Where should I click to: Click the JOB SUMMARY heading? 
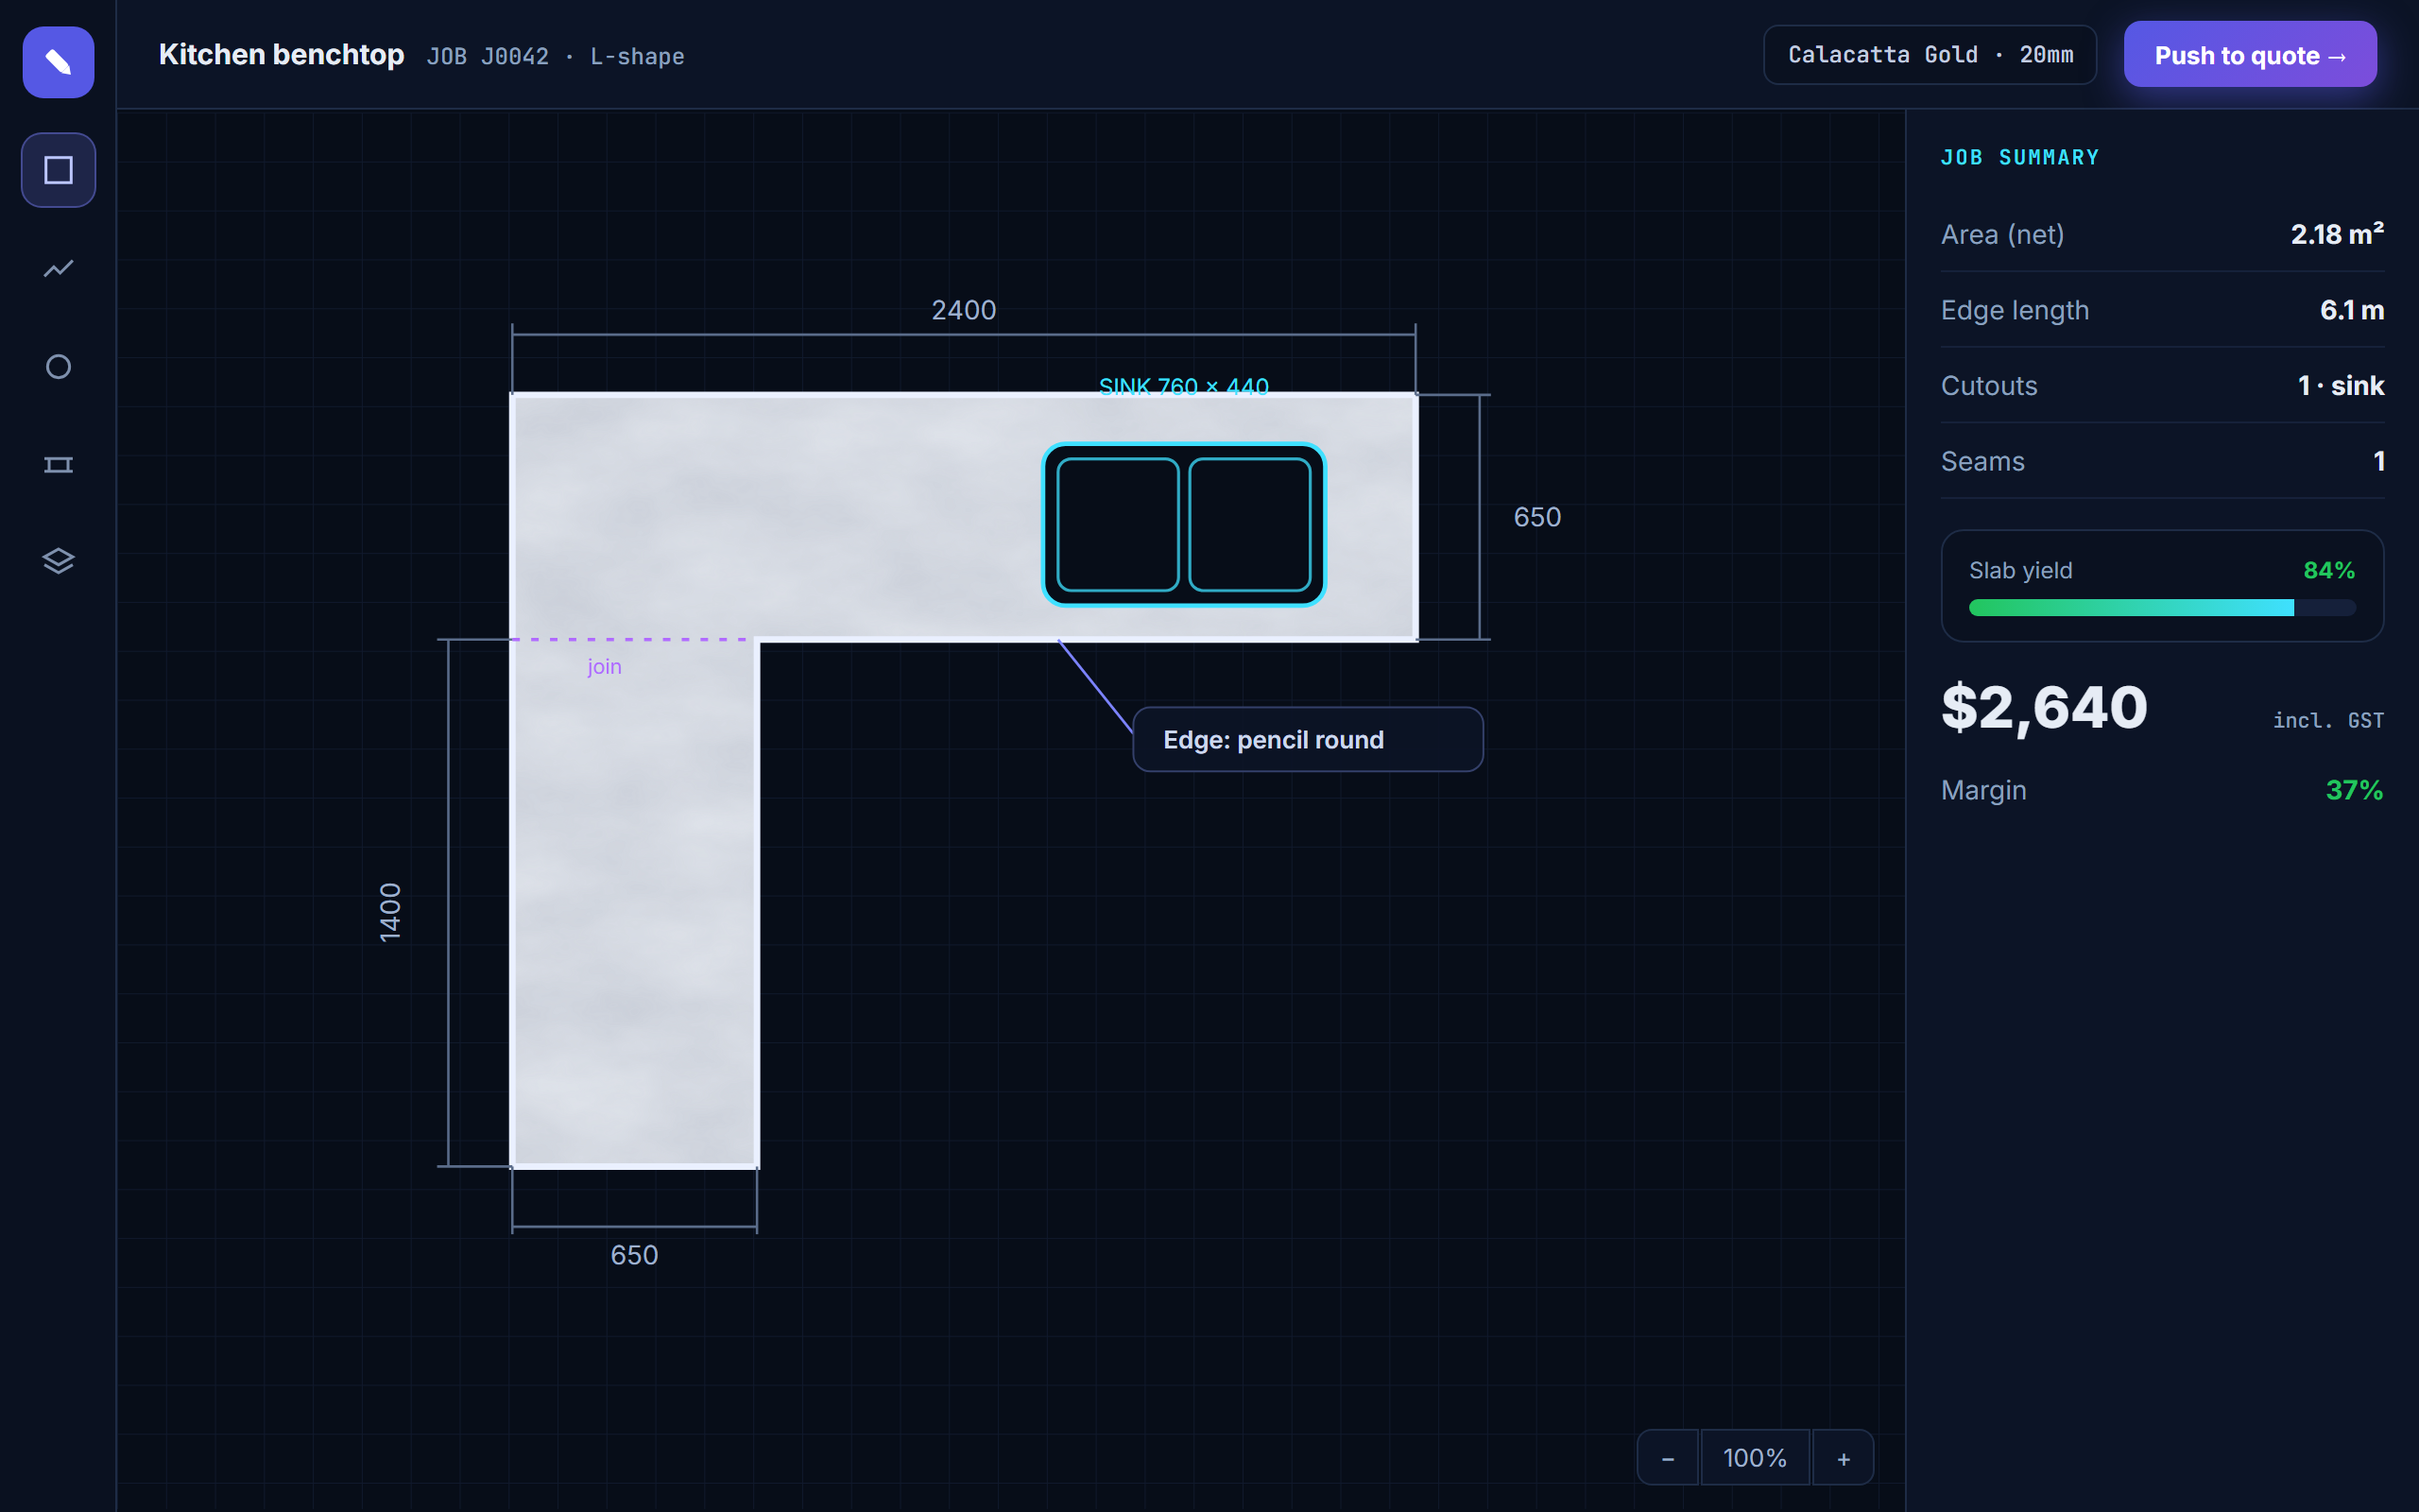[2019, 157]
